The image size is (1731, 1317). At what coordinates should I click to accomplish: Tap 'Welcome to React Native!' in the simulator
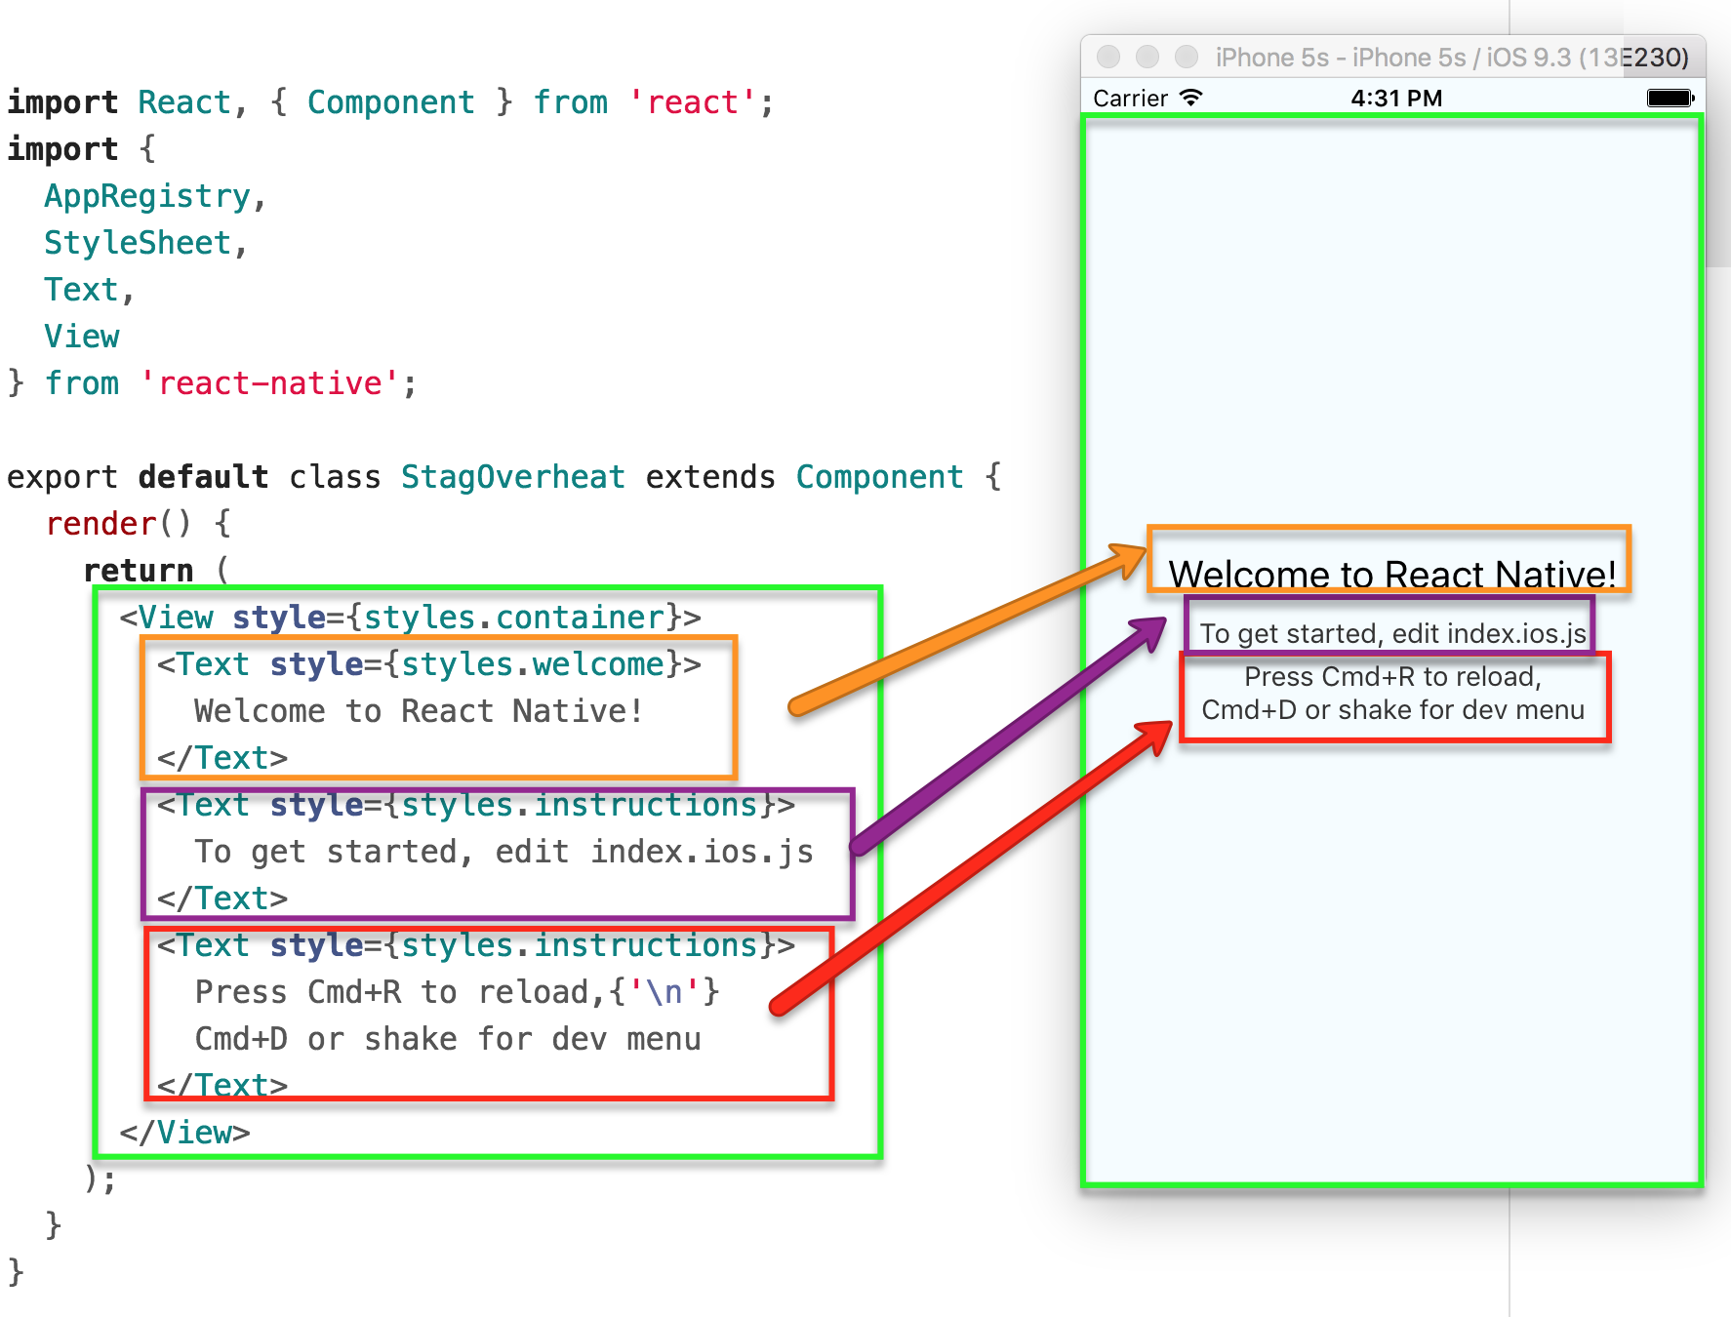coord(1392,574)
